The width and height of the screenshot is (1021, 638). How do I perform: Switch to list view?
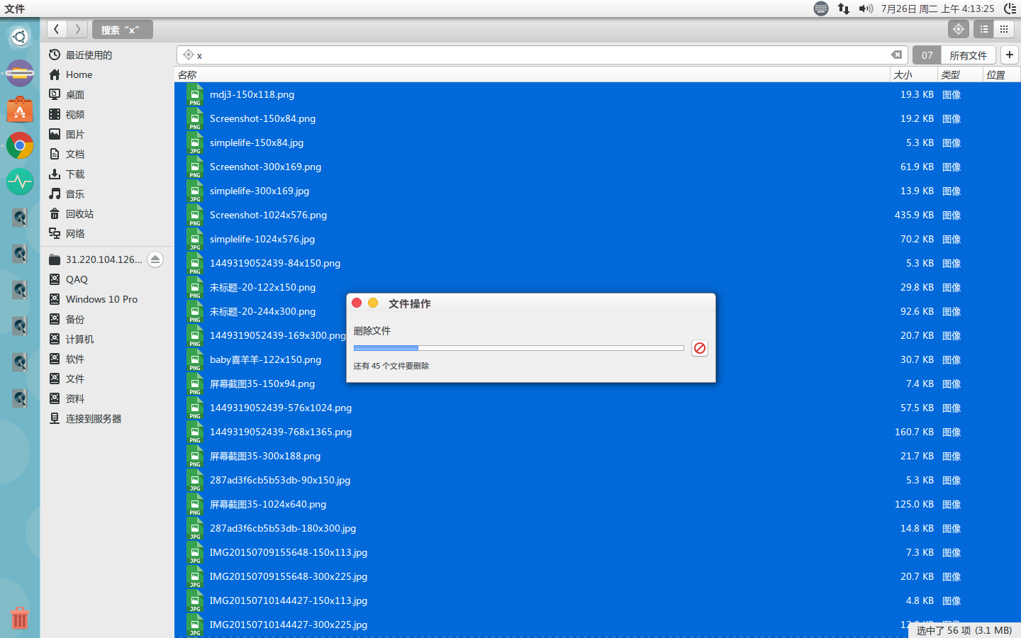983,29
